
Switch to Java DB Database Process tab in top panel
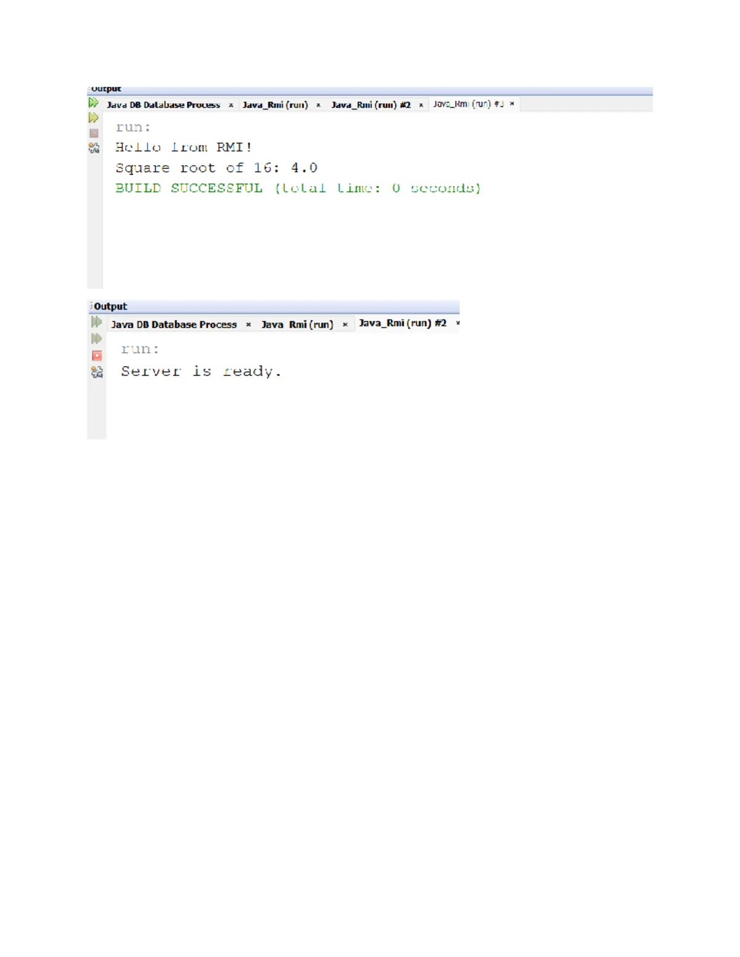pyautogui.click(x=163, y=105)
